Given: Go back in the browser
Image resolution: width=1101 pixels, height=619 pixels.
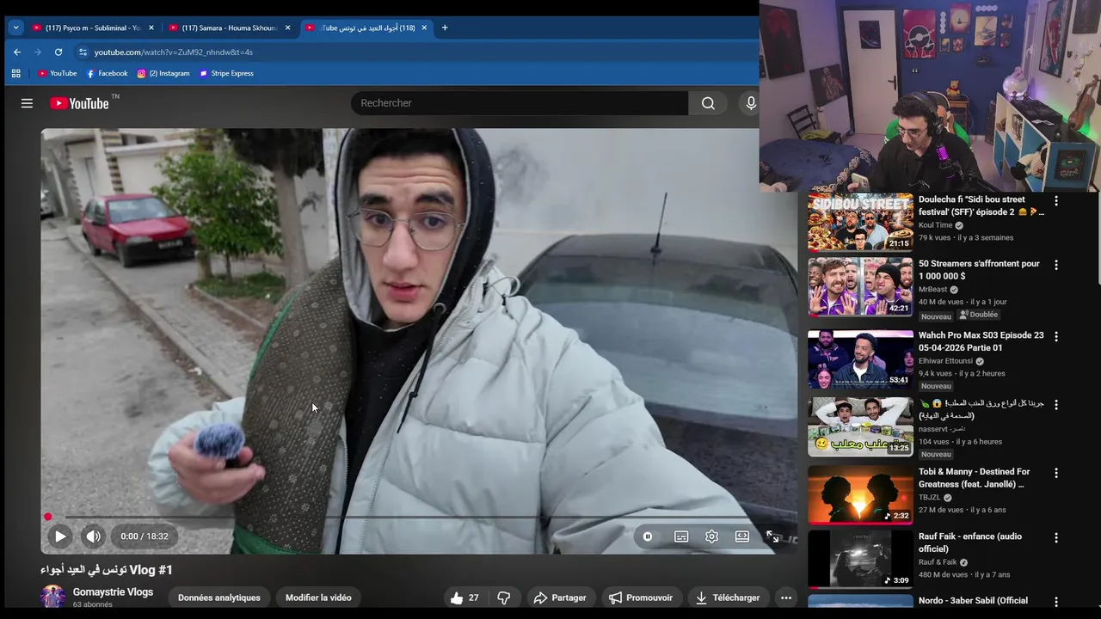Looking at the screenshot, I should (16, 52).
